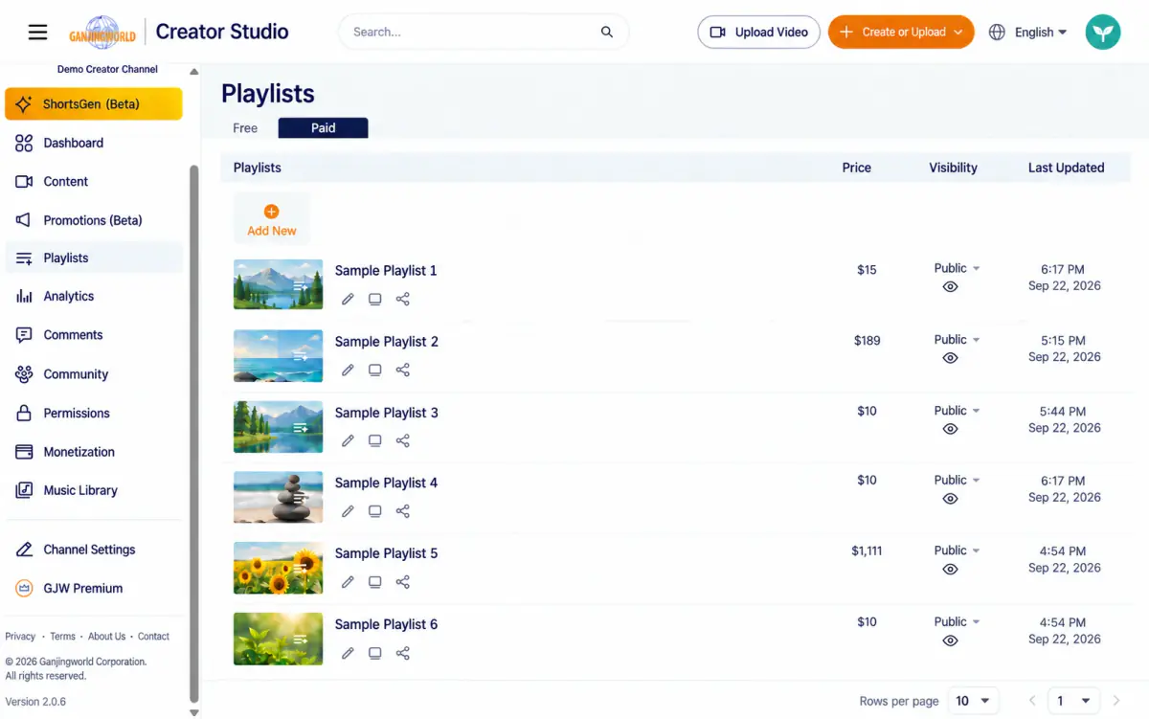Screen dimensions: 1149x719
Task: Edit Sample Playlist 5 with pencil icon
Action: [x=348, y=582]
